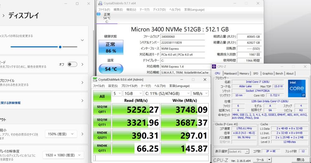Open ヘルプ(H) menu in CrystalDiskMark
The width and height of the screenshot is (311, 163).
160,86
